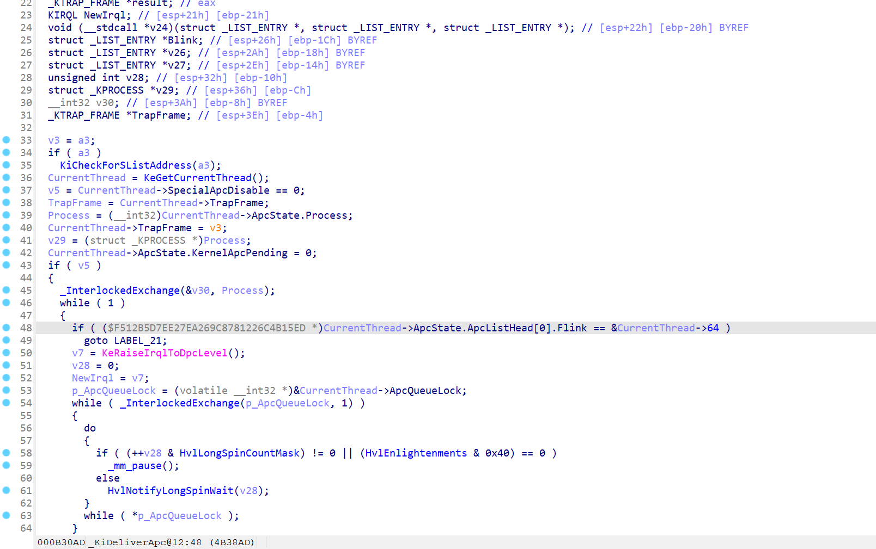Click the ApcListHead[0].Flink member access
Image resolution: width=876 pixels, height=549 pixels.
(527, 328)
